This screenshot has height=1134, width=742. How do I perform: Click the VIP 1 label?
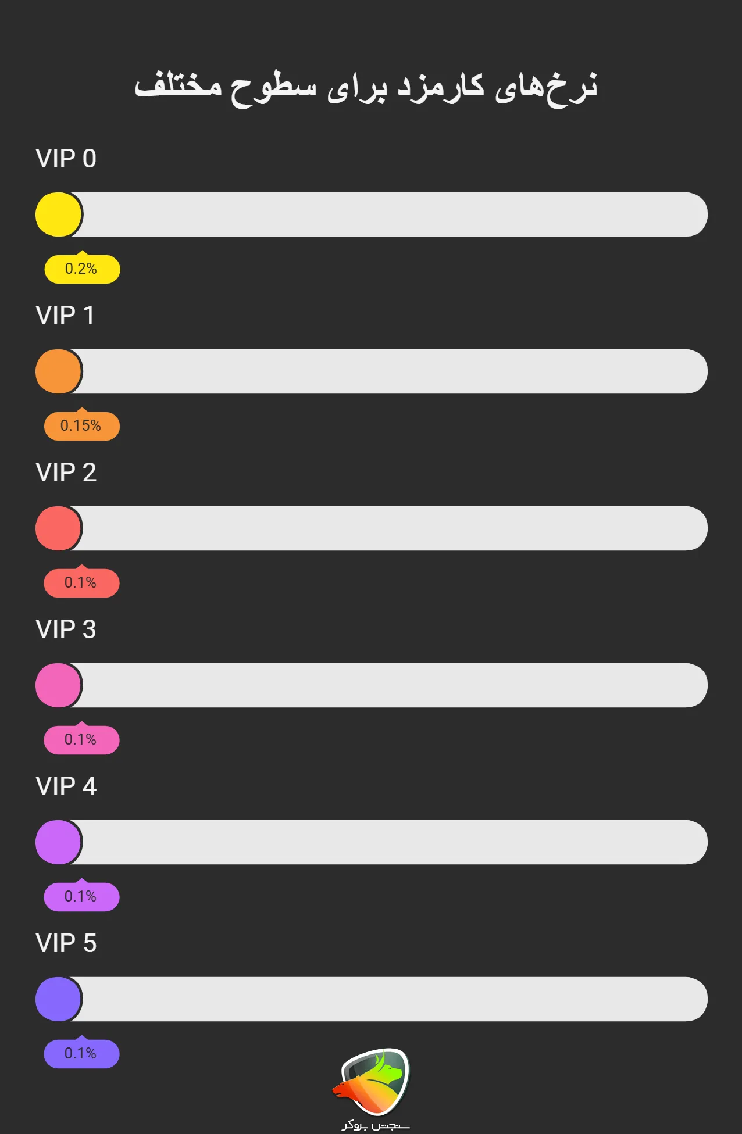[x=65, y=316]
